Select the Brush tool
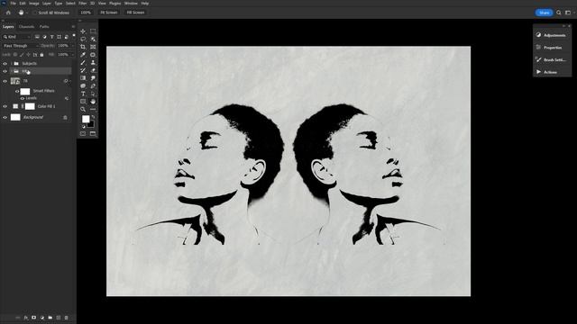Viewport: 577px width, 324px height. point(83,62)
